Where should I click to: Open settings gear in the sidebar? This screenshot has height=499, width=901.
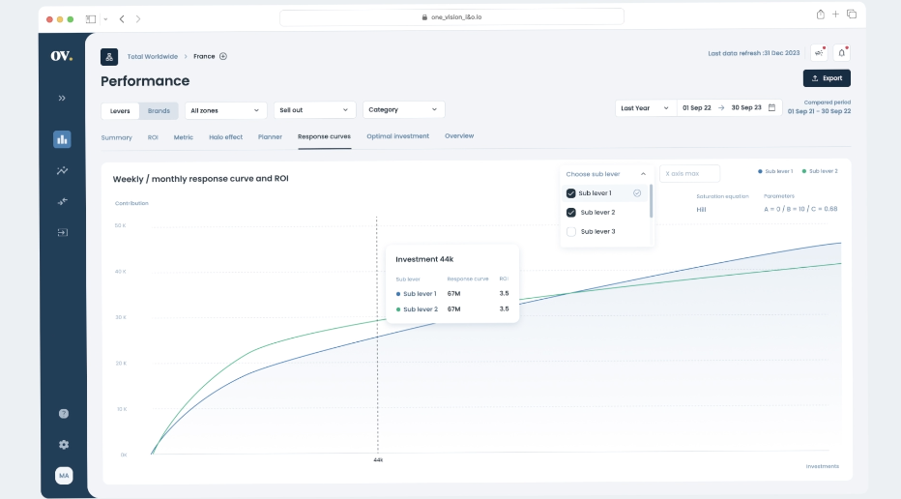[64, 444]
